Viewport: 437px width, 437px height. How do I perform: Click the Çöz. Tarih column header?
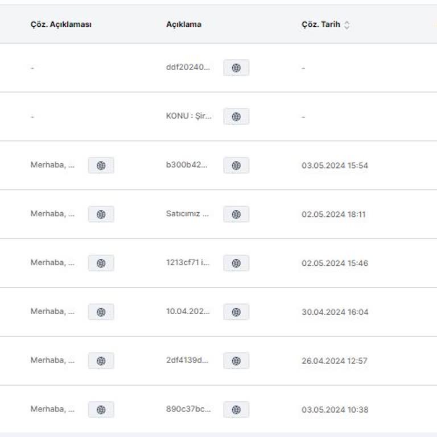click(x=321, y=25)
